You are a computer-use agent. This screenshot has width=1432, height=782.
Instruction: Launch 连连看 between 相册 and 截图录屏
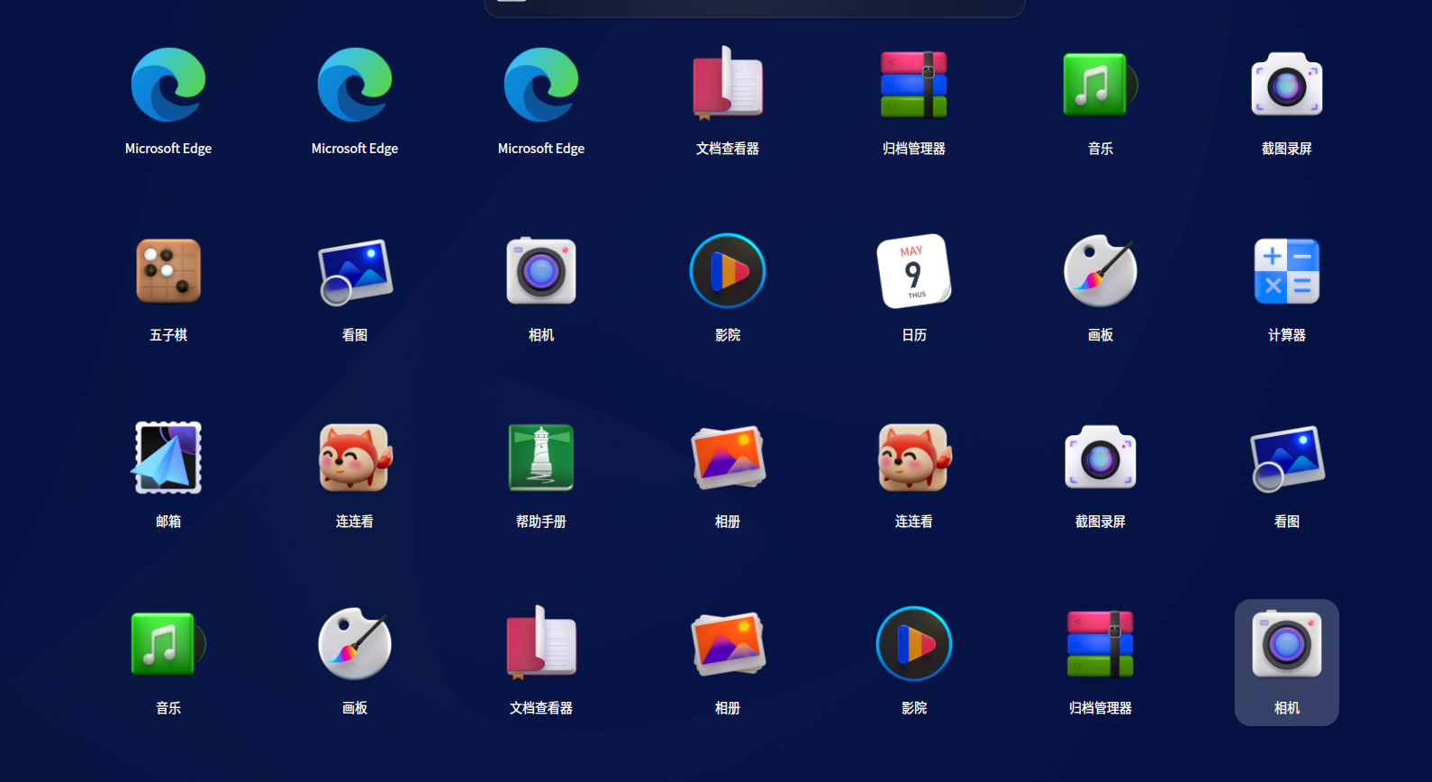914,458
